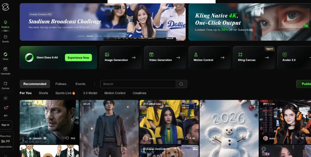Click the Omni green ring logo in card
Image resolution: width=311 pixels, height=157 pixels.
pos(29,58)
